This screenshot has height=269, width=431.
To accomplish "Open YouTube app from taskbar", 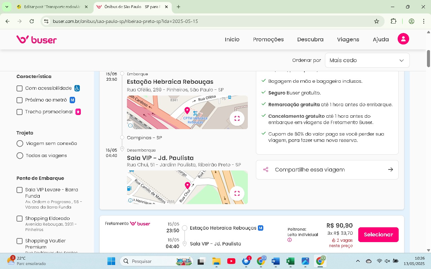I will pos(231,261).
